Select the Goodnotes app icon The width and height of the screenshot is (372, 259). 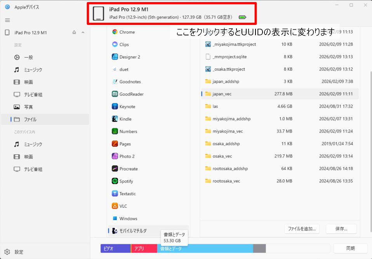click(x=115, y=82)
